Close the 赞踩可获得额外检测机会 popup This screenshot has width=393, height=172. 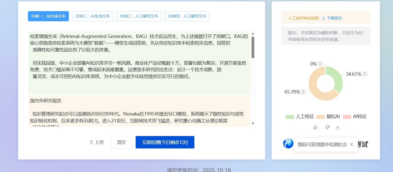[352, 144]
